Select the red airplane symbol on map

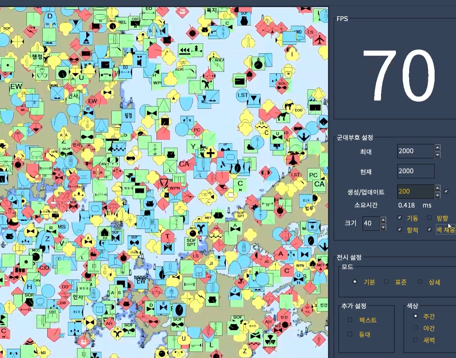click(x=320, y=40)
